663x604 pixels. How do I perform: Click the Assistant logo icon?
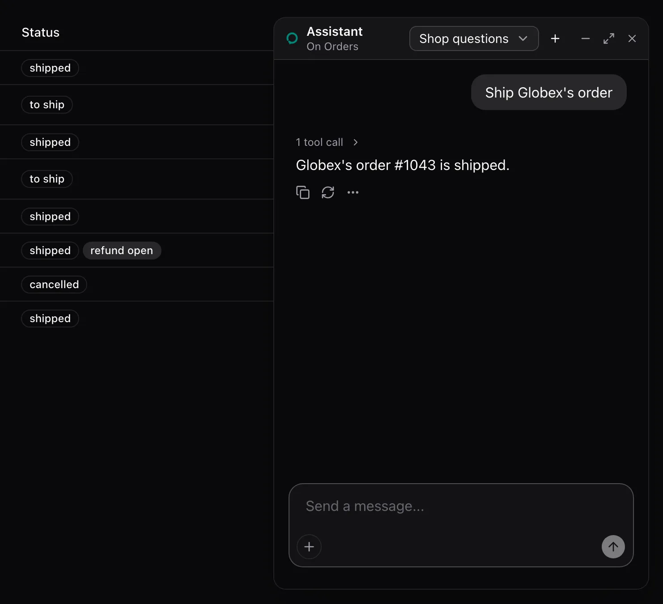click(292, 38)
